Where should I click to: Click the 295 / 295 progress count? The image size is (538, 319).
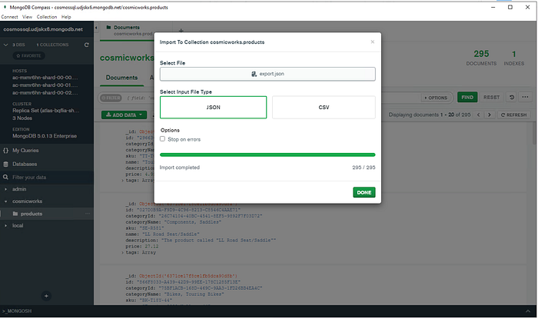pos(364,168)
